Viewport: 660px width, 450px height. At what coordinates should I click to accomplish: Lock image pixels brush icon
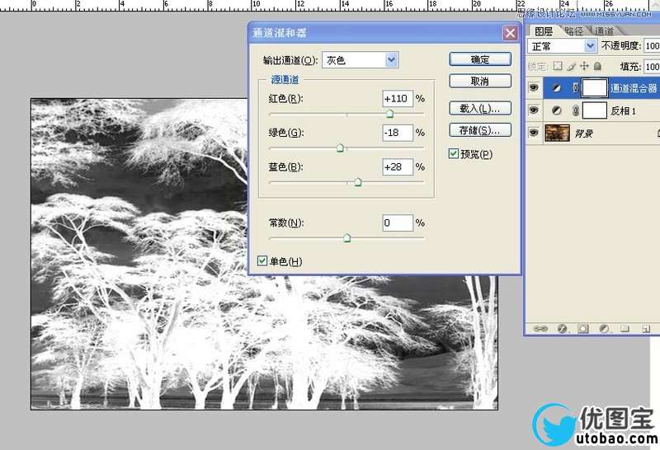tap(571, 66)
